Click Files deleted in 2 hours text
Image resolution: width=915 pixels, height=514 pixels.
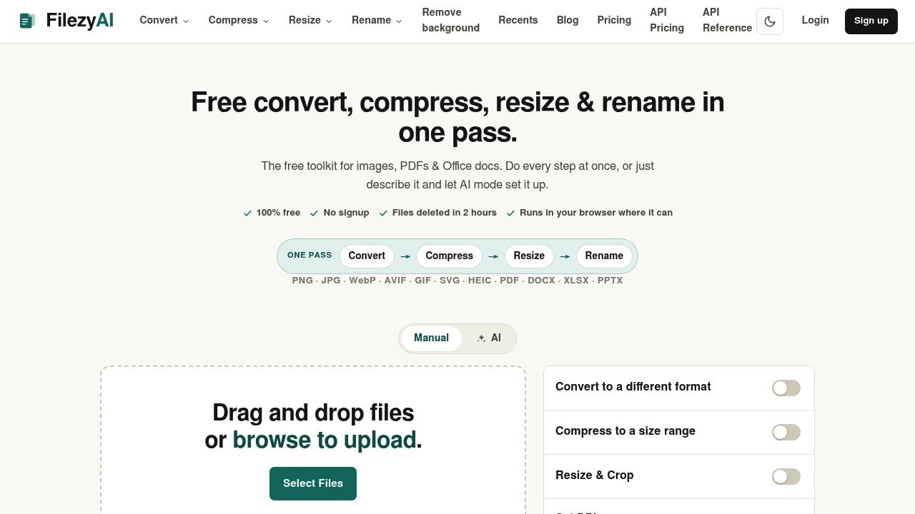coord(444,213)
